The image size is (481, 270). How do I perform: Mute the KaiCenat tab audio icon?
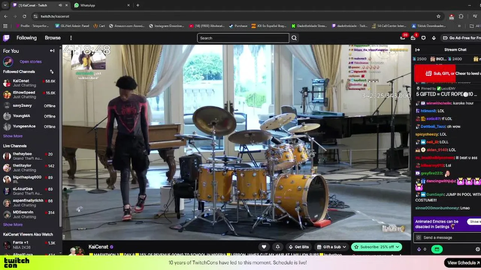click(x=60, y=5)
